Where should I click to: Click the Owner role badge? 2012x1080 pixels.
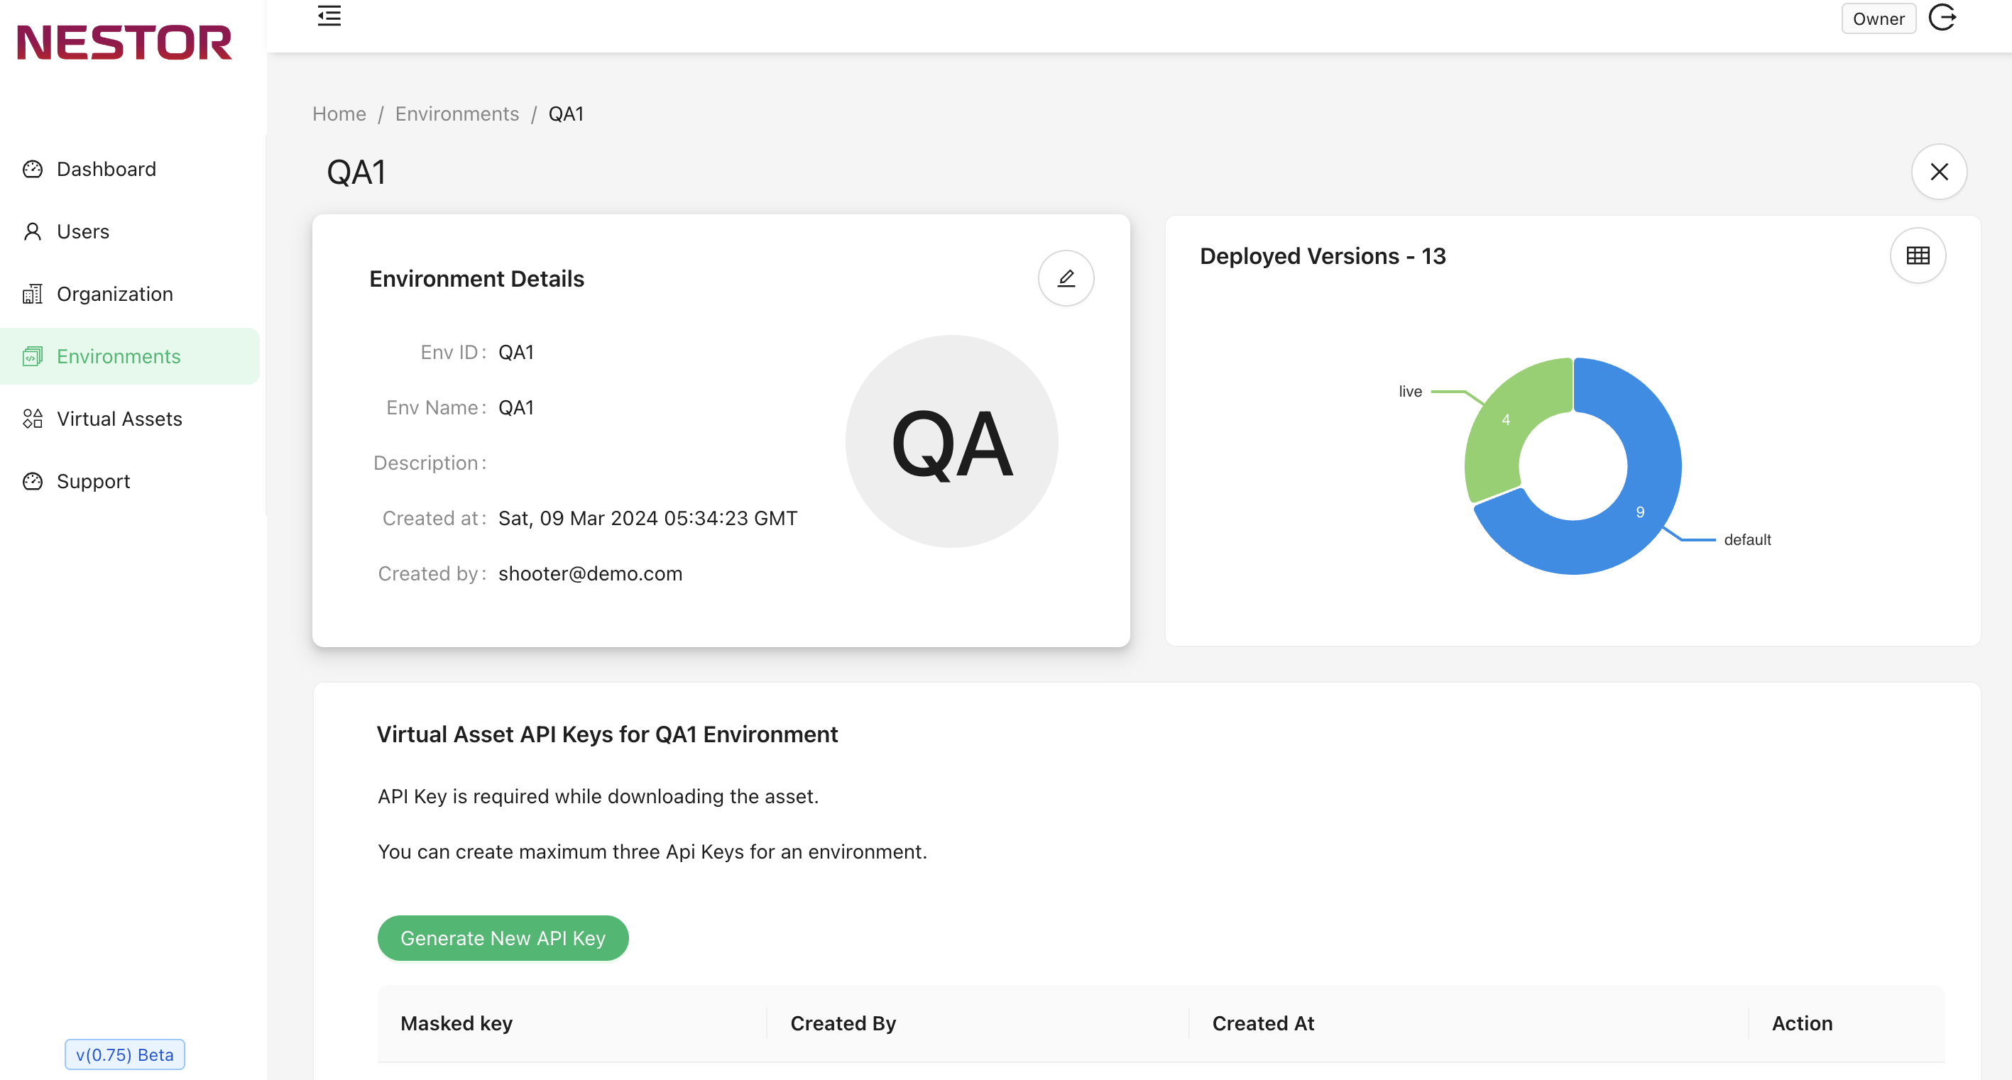tap(1879, 18)
